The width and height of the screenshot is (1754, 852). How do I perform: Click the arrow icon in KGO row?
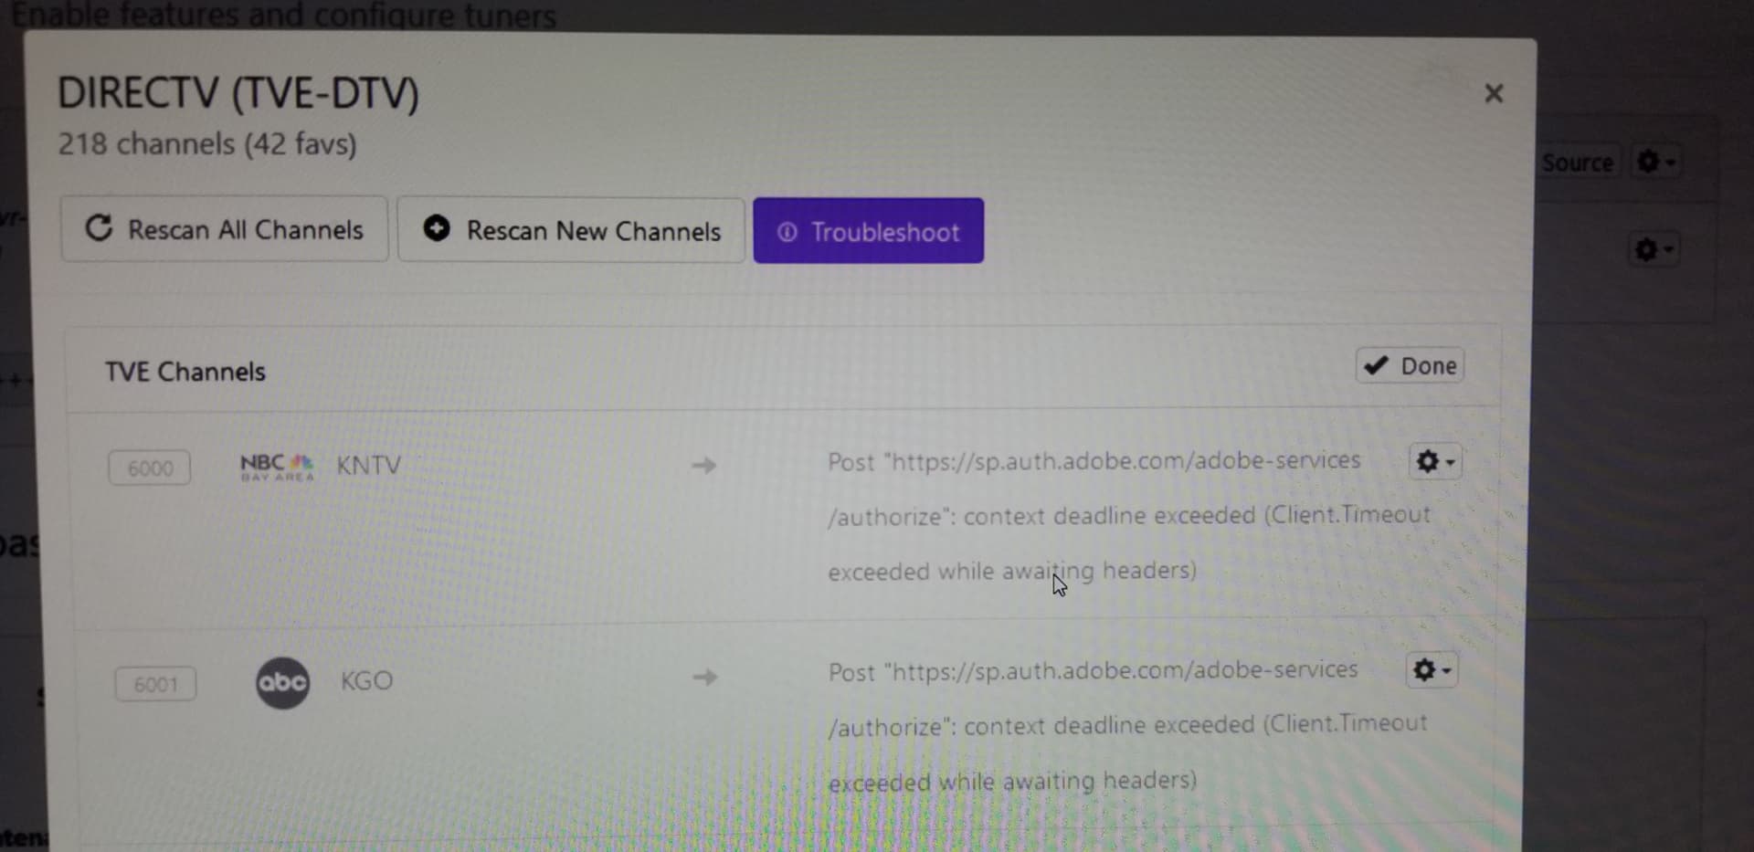pos(704,677)
